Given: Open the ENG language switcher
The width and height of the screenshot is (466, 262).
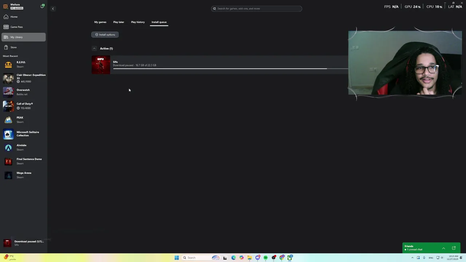Looking at the screenshot, I should (431, 258).
